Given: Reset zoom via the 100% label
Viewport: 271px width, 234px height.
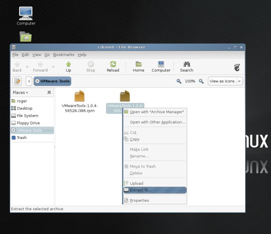Looking at the screenshot, I should pos(190,81).
